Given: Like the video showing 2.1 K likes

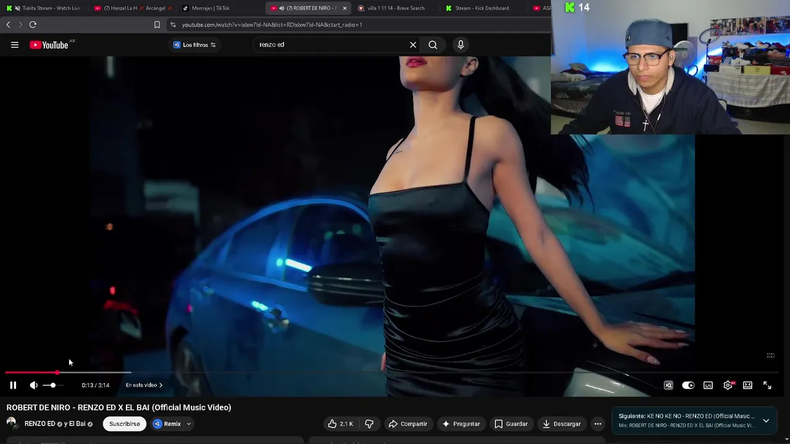Looking at the screenshot, I should (340, 424).
